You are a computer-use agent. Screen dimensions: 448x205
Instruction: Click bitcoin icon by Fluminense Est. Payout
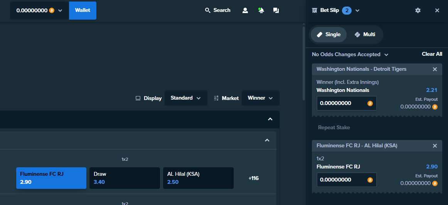435,183
